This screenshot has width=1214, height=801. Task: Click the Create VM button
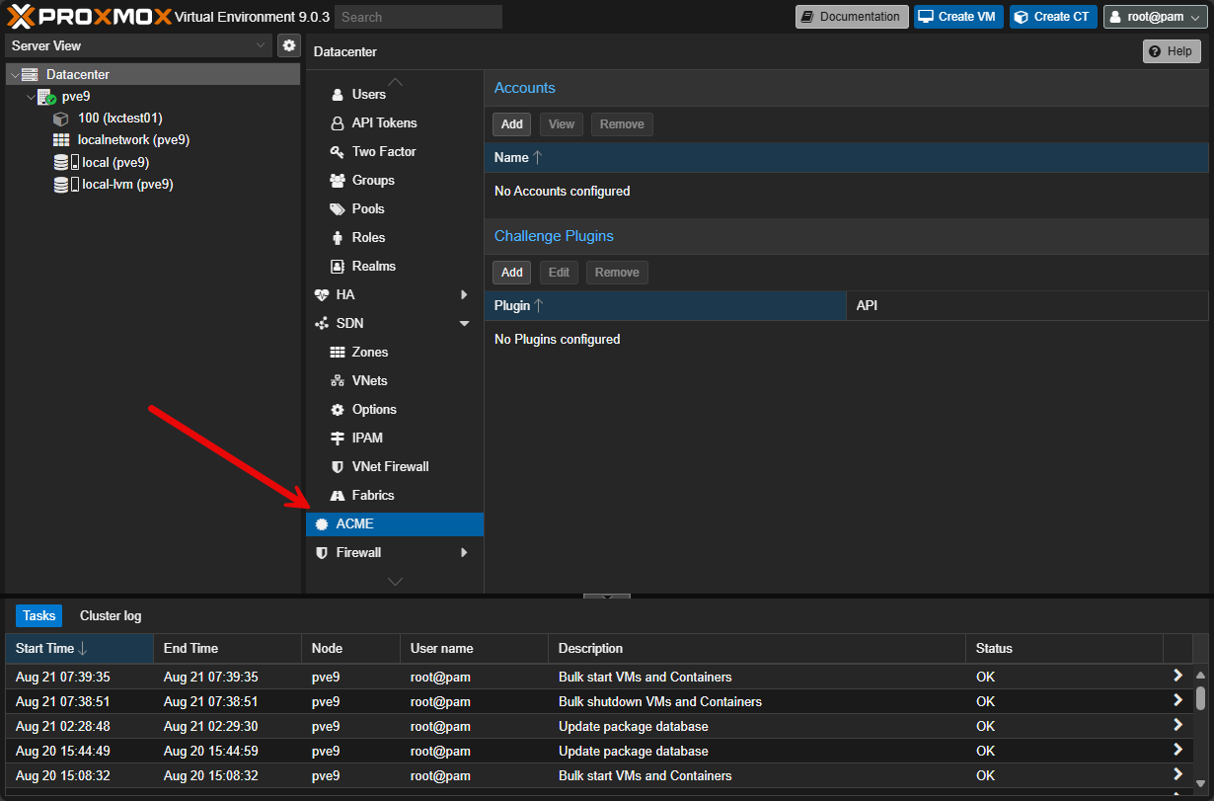point(957,17)
